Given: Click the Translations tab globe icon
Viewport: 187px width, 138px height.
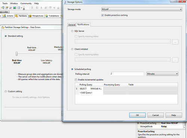Looking at the screenshot, I should point(46,16).
